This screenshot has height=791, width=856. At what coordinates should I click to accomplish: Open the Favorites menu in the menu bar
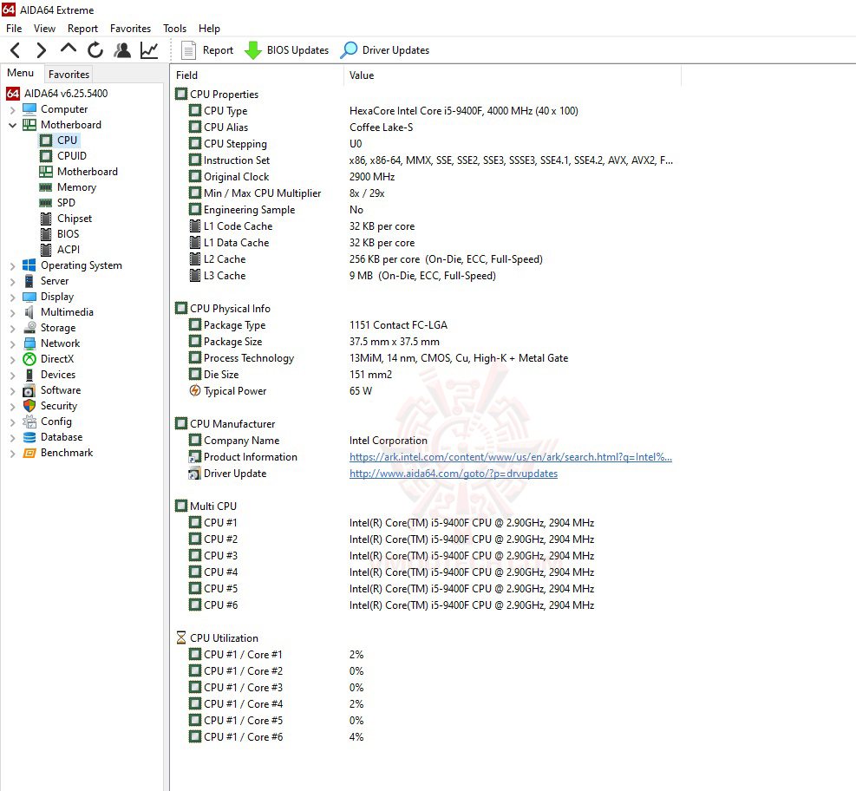click(130, 29)
